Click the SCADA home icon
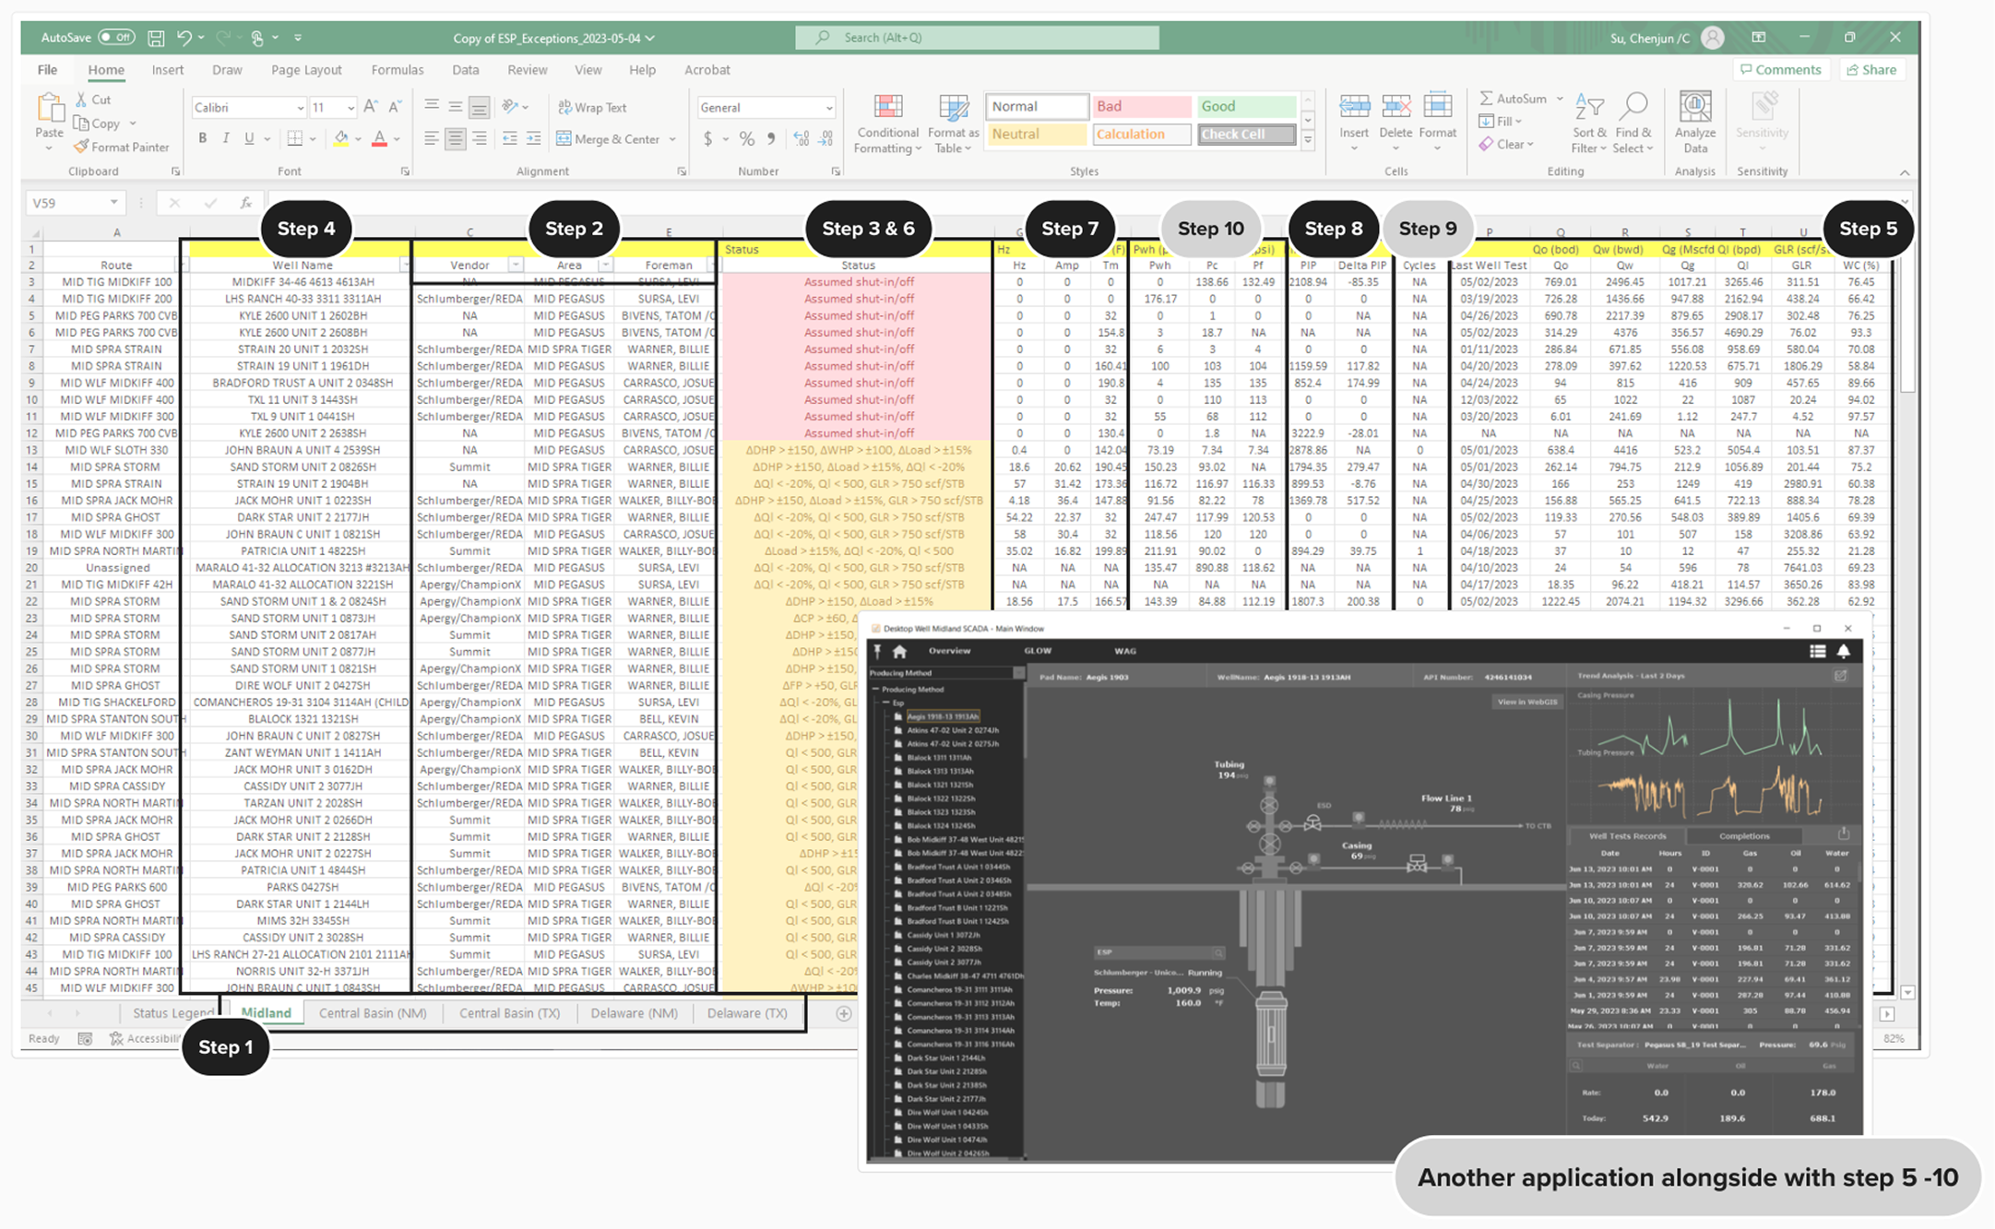Screen dimensions: 1995x1229 [x=899, y=651]
